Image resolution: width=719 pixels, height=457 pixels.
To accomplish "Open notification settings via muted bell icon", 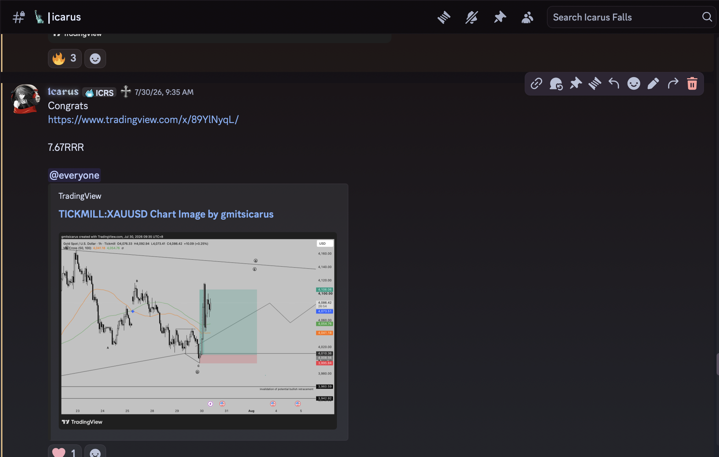I will tap(472, 17).
